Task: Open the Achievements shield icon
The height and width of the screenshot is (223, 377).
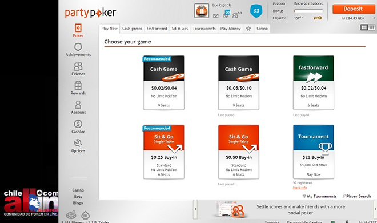Action: click(x=78, y=47)
